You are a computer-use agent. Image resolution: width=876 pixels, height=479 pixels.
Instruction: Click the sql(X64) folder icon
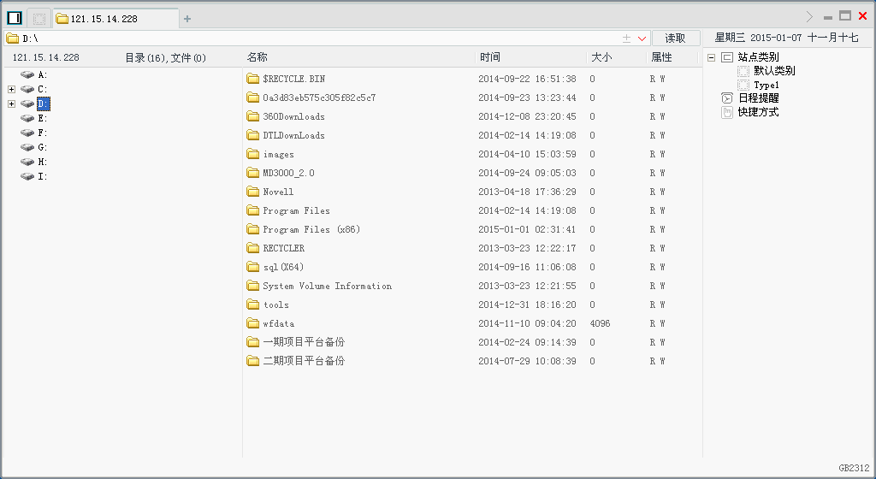(253, 267)
